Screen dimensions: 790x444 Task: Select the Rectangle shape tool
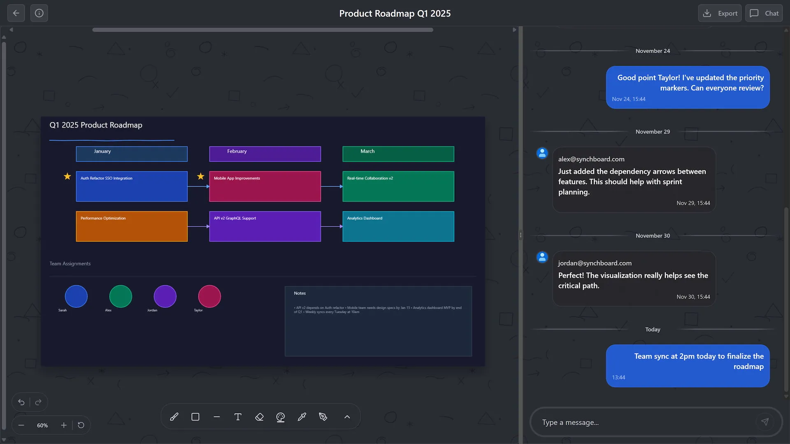pos(195,416)
